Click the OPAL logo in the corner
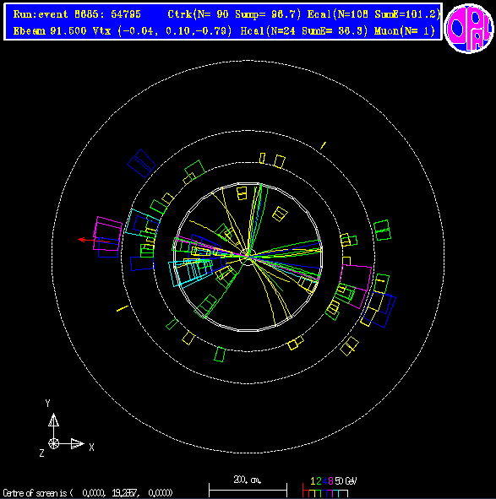This screenshot has width=496, height=499. (x=469, y=28)
